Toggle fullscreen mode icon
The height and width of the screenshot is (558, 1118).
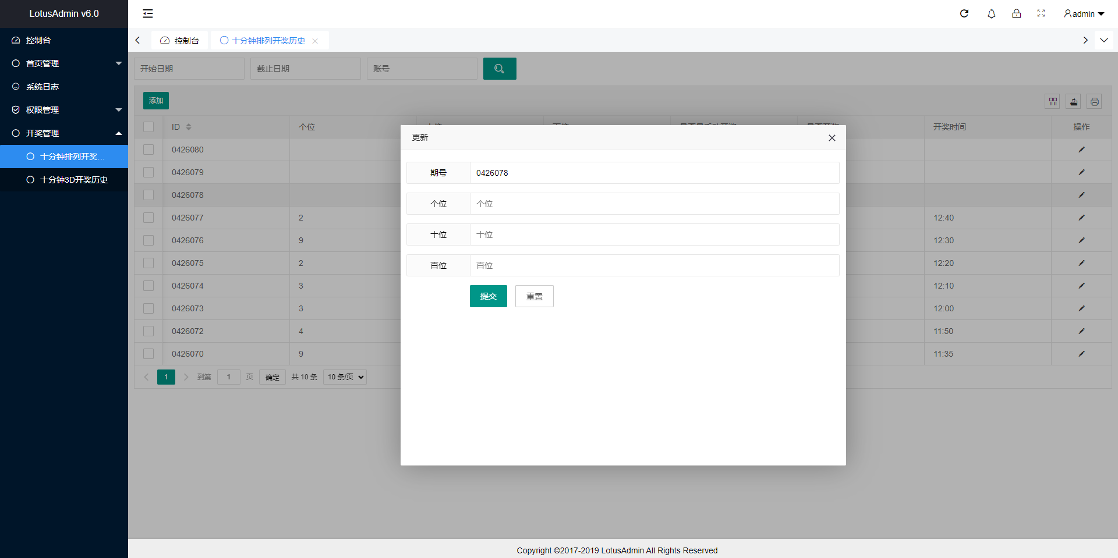pyautogui.click(x=1041, y=13)
